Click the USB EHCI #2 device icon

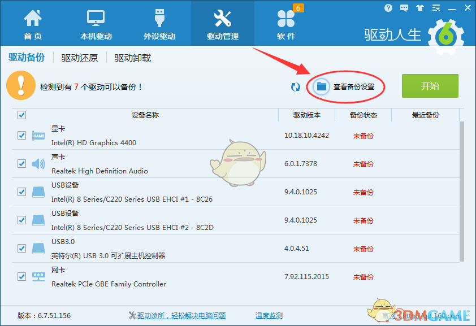click(x=38, y=220)
